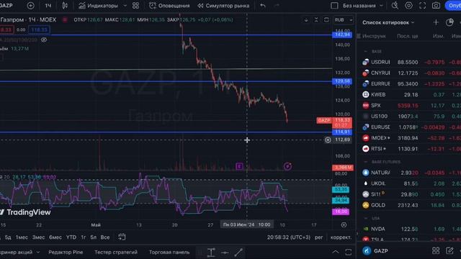Select US100 in watchlist
Viewport: 461px width, 259px height.
(409, 117)
